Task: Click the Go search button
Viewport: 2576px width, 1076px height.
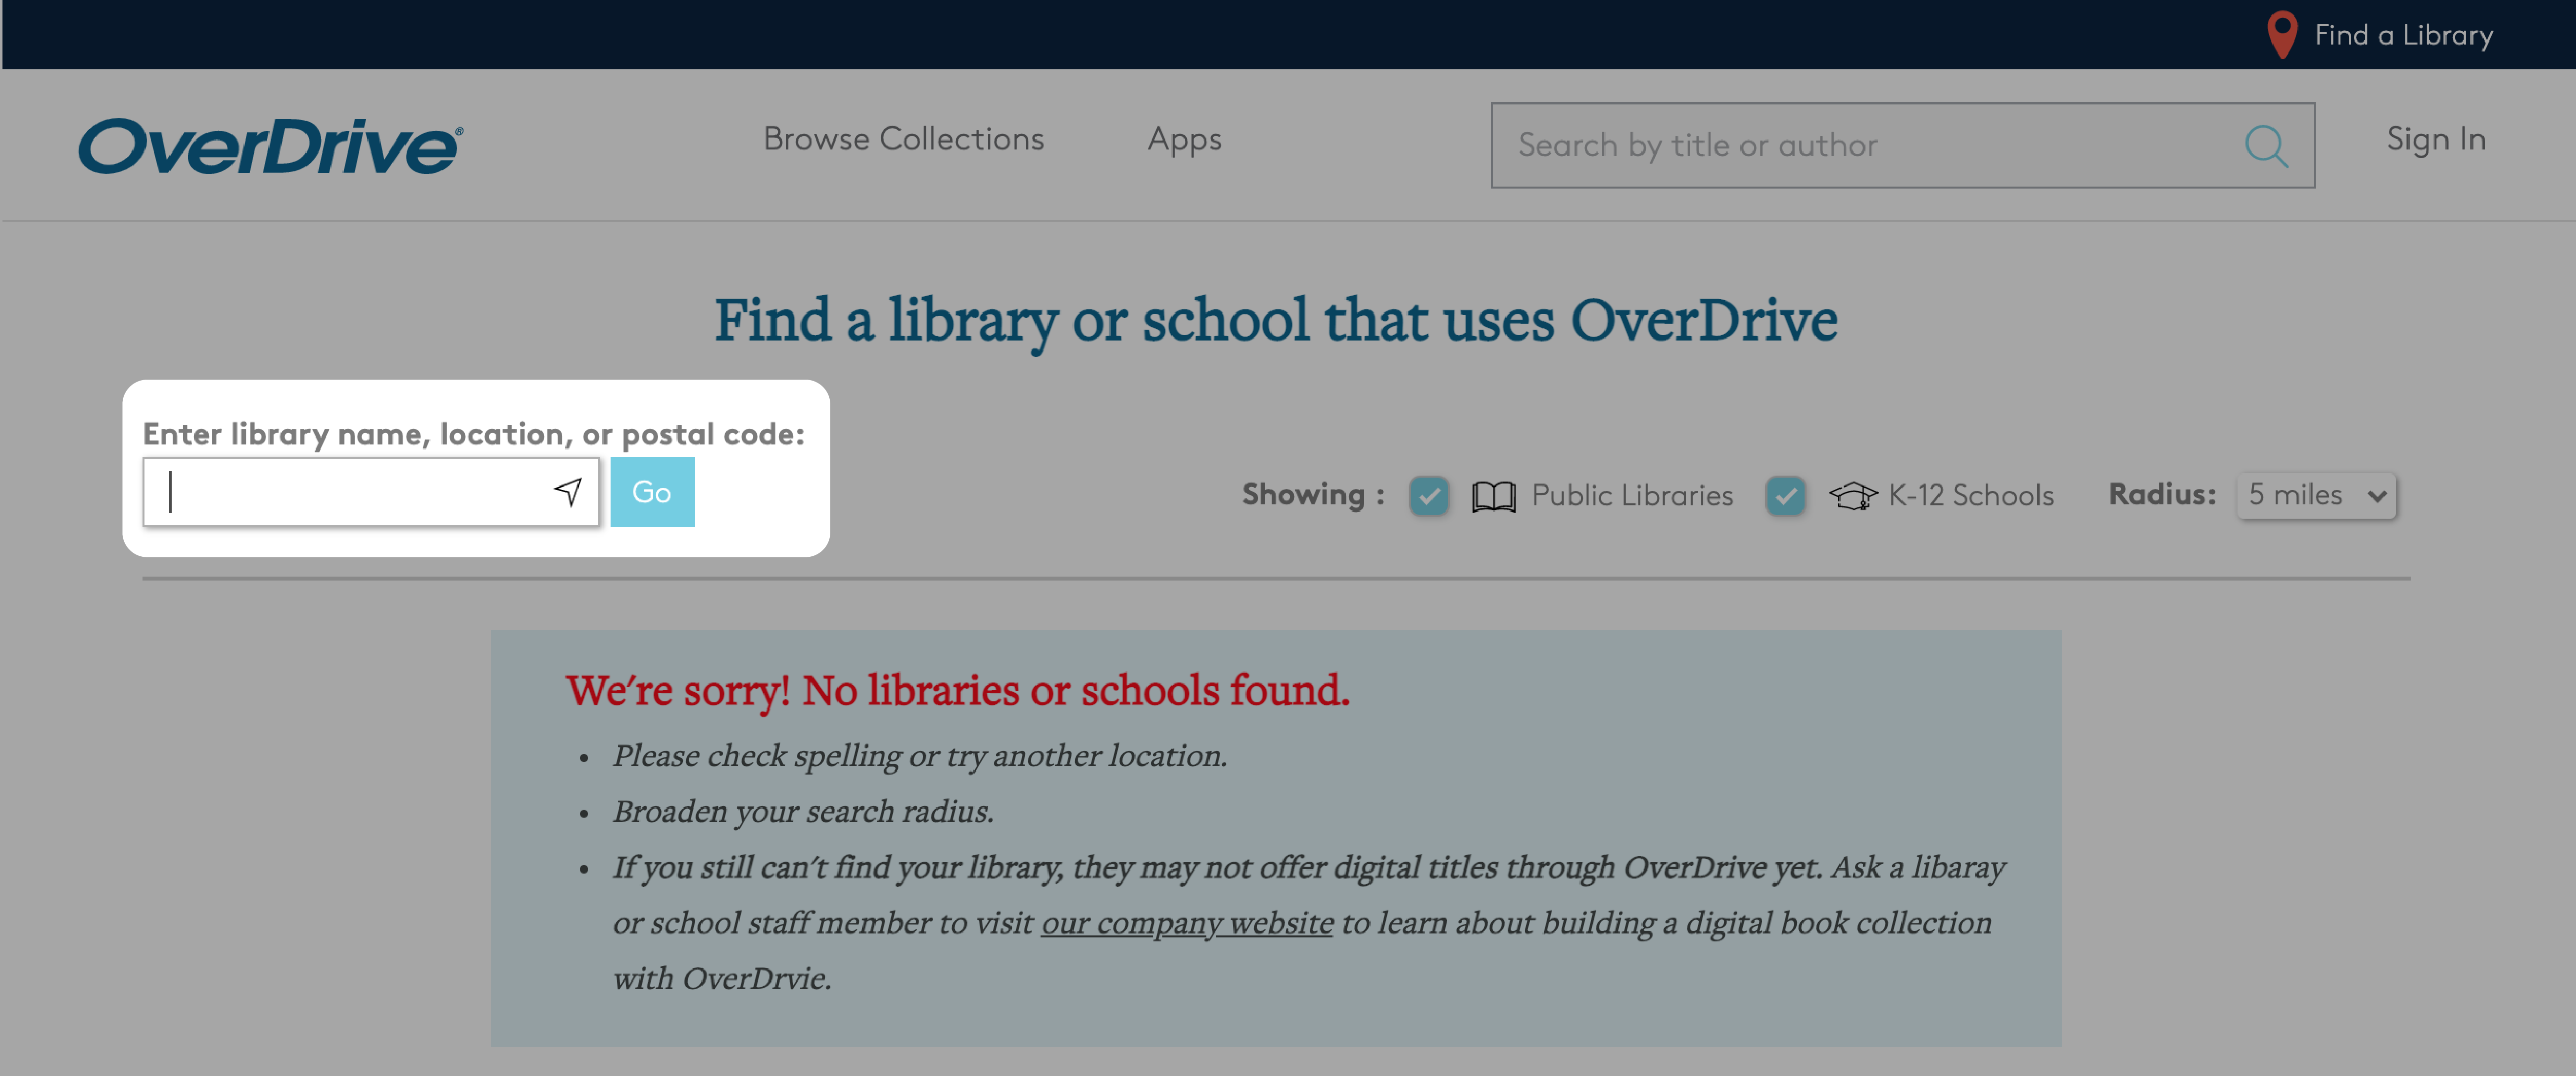Action: pyautogui.click(x=651, y=491)
